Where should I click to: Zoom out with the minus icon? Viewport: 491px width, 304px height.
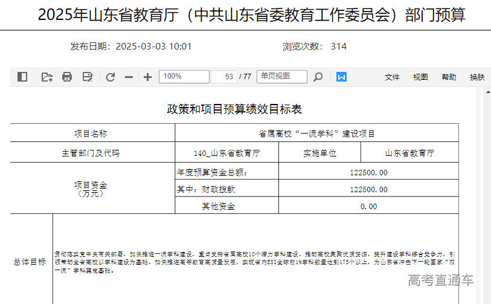coord(129,77)
